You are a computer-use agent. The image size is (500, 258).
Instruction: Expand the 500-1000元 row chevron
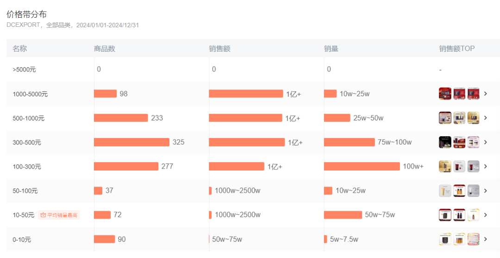[486, 118]
